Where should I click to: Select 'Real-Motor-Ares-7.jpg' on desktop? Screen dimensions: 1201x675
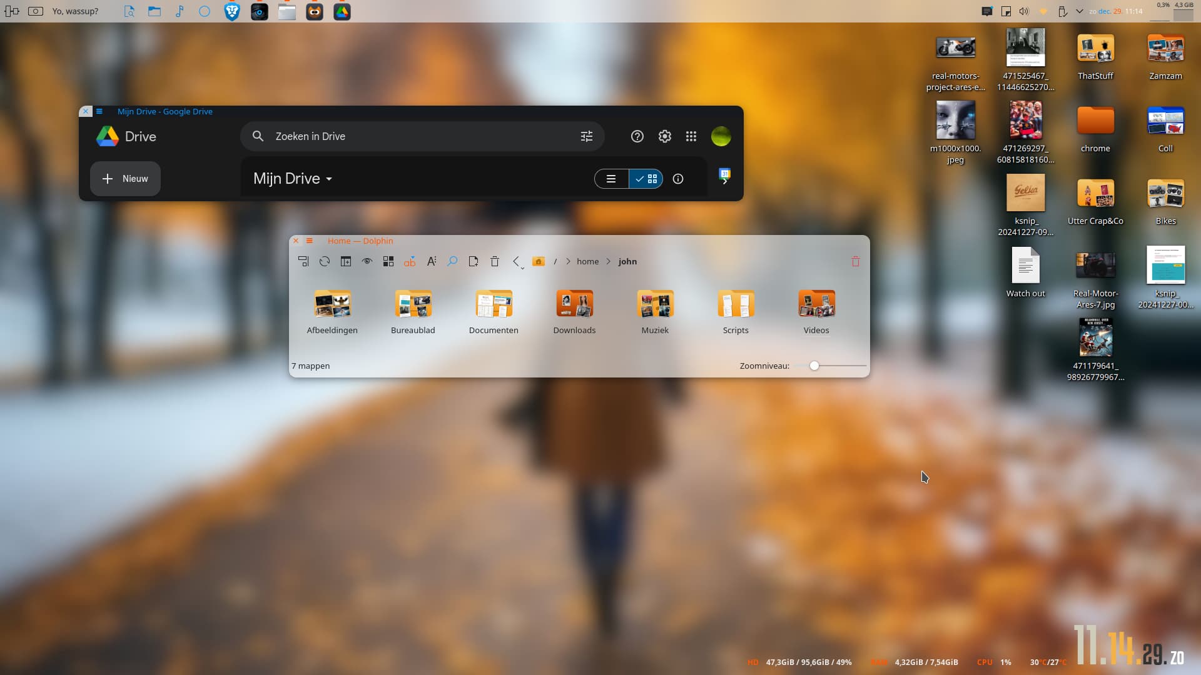pos(1095,280)
